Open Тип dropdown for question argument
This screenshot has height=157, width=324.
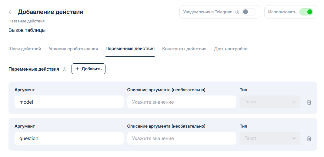tap(270, 138)
